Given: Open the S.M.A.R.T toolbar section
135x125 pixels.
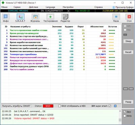Looking at the screenshot, I should [20, 18].
